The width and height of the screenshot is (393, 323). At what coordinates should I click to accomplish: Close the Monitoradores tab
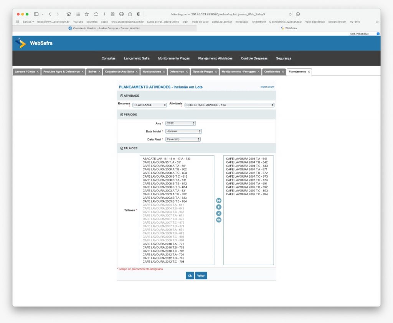click(x=164, y=72)
